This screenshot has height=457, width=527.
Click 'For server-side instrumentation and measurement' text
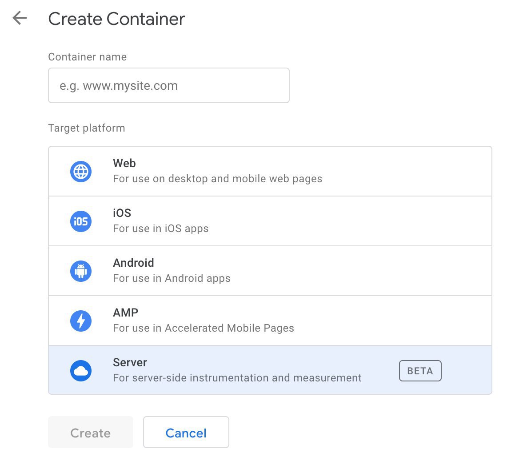pos(237,377)
